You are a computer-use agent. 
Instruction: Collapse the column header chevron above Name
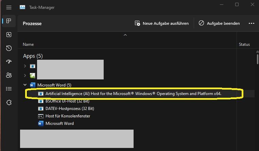pyautogui.click(x=125, y=35)
